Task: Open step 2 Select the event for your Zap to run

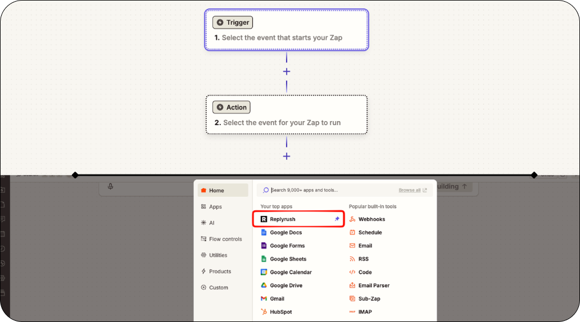Action: [287, 115]
